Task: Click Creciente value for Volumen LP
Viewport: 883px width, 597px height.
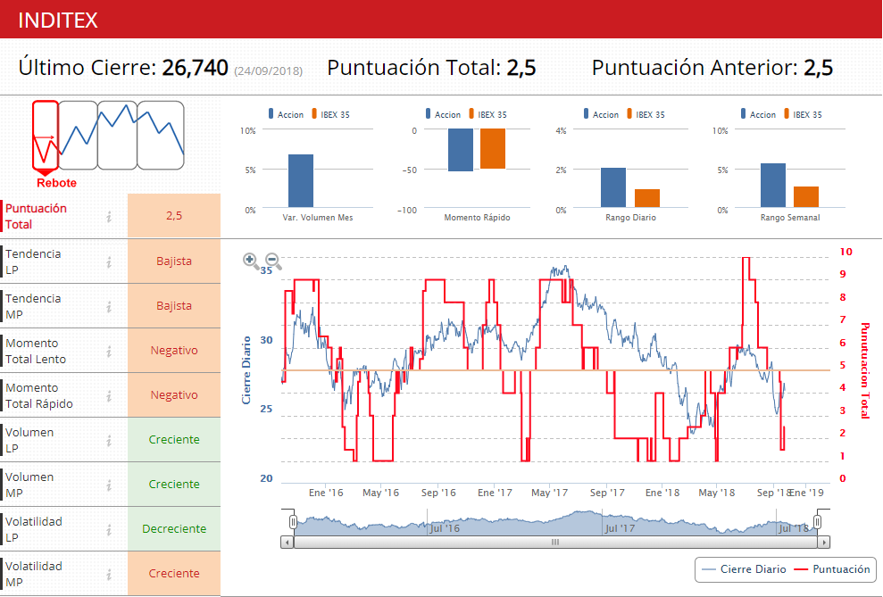Action: (174, 439)
